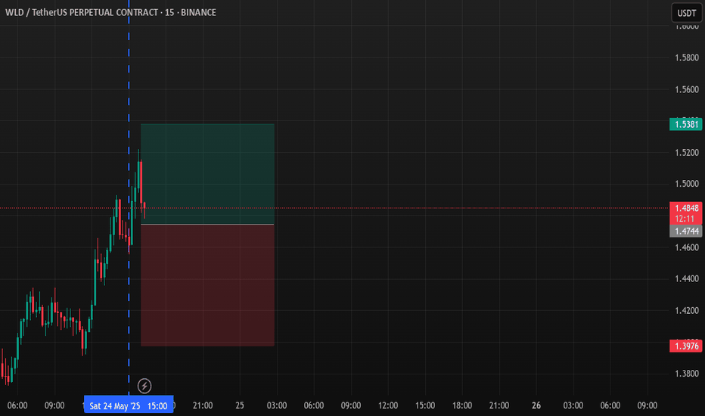Click the lightning bolt event icon
This screenshot has height=416, width=705.
[x=144, y=386]
